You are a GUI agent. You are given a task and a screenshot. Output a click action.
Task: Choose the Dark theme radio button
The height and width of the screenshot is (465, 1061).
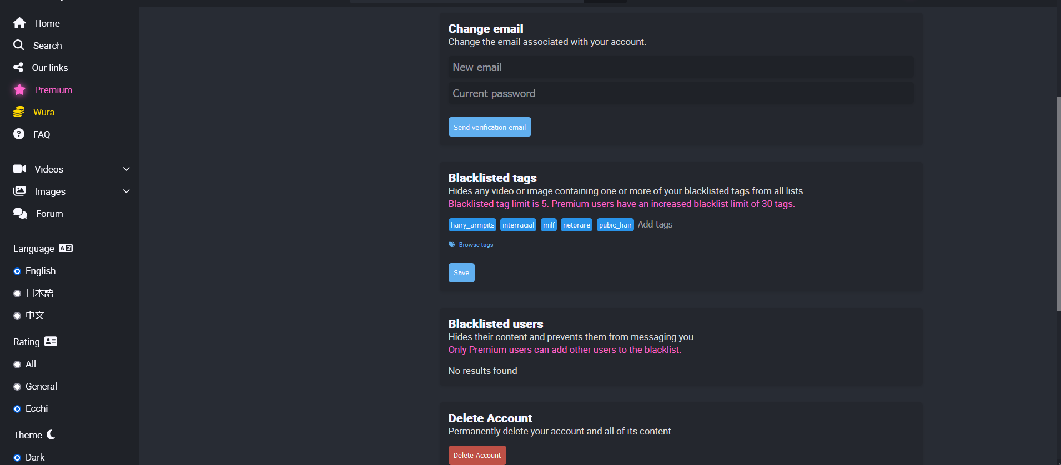pyautogui.click(x=17, y=458)
